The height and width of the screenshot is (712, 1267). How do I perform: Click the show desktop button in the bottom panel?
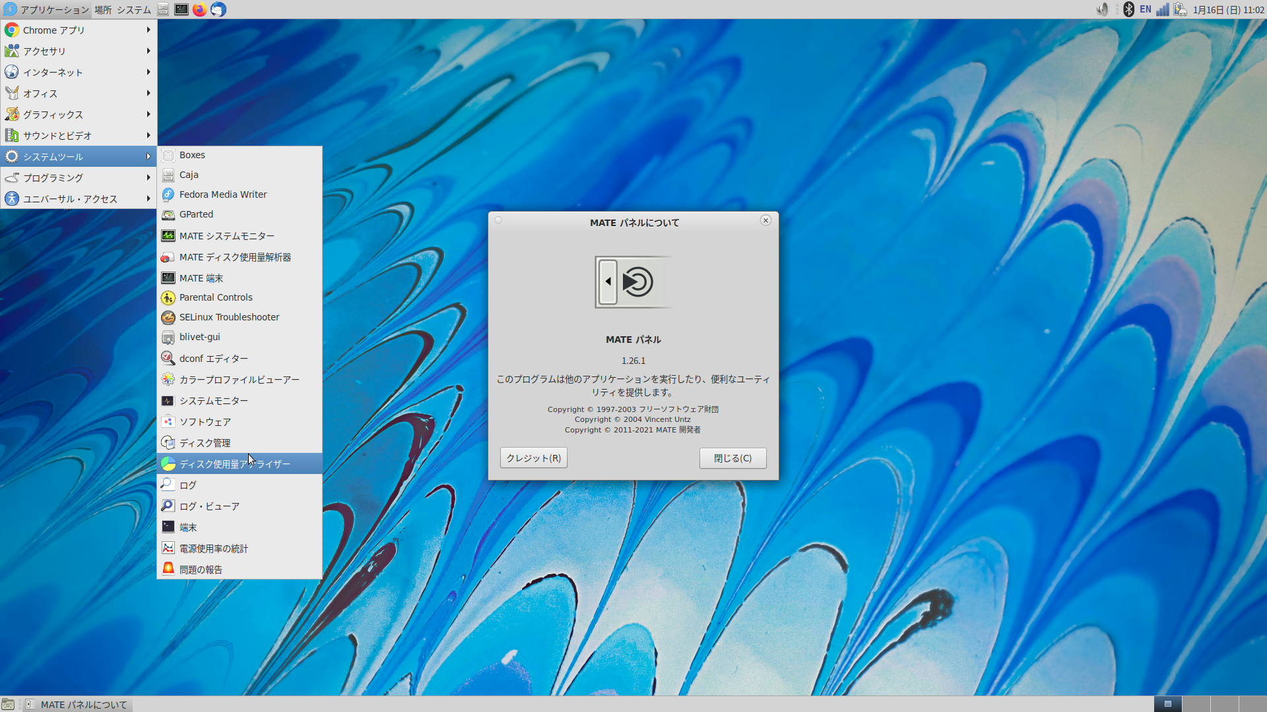[8, 704]
